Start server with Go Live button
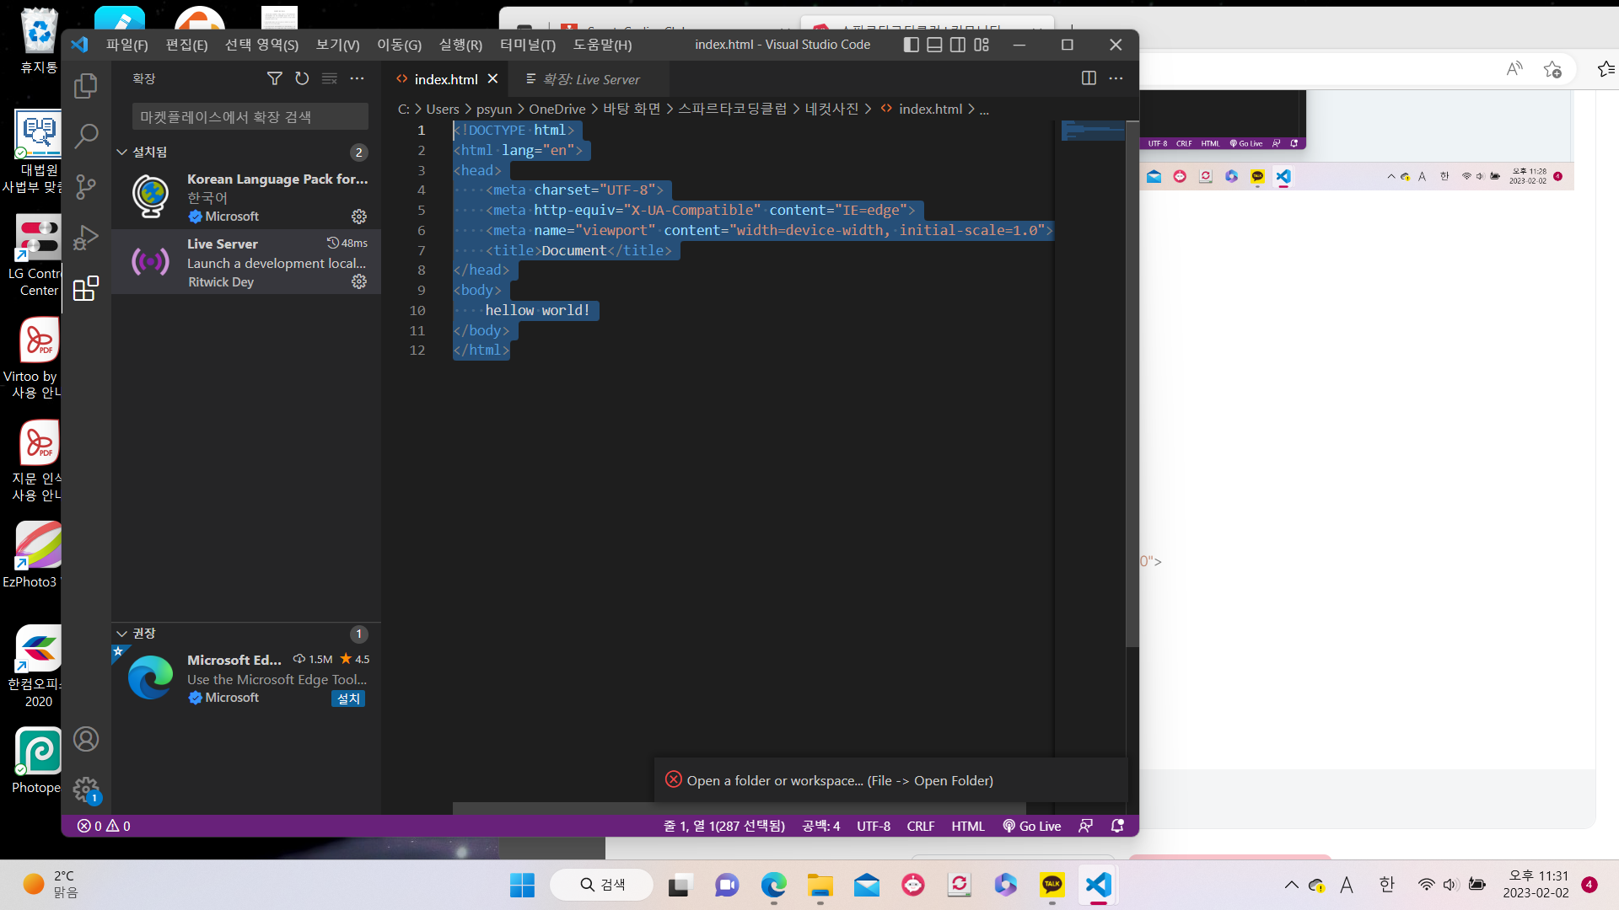The width and height of the screenshot is (1619, 910). pyautogui.click(x=1031, y=827)
